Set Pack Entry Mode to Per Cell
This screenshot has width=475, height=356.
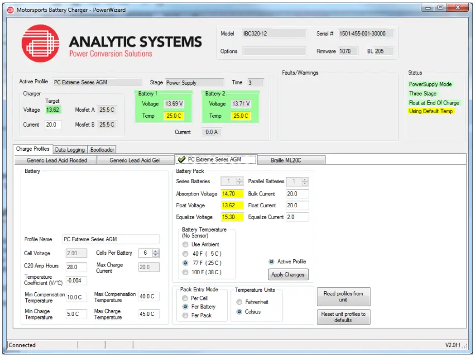(185, 298)
